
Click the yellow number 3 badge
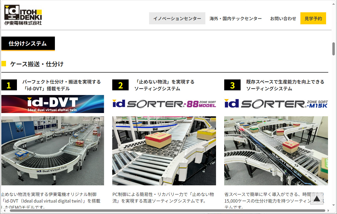point(232,85)
